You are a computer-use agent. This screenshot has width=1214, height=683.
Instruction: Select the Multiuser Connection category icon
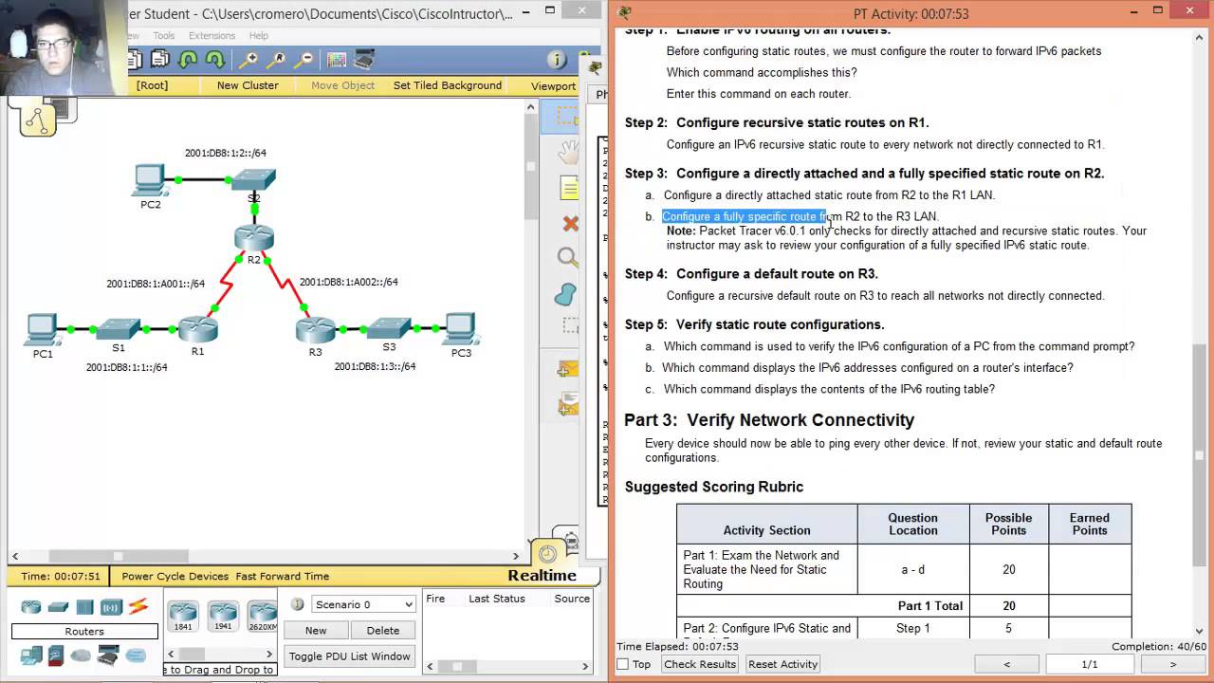136,655
